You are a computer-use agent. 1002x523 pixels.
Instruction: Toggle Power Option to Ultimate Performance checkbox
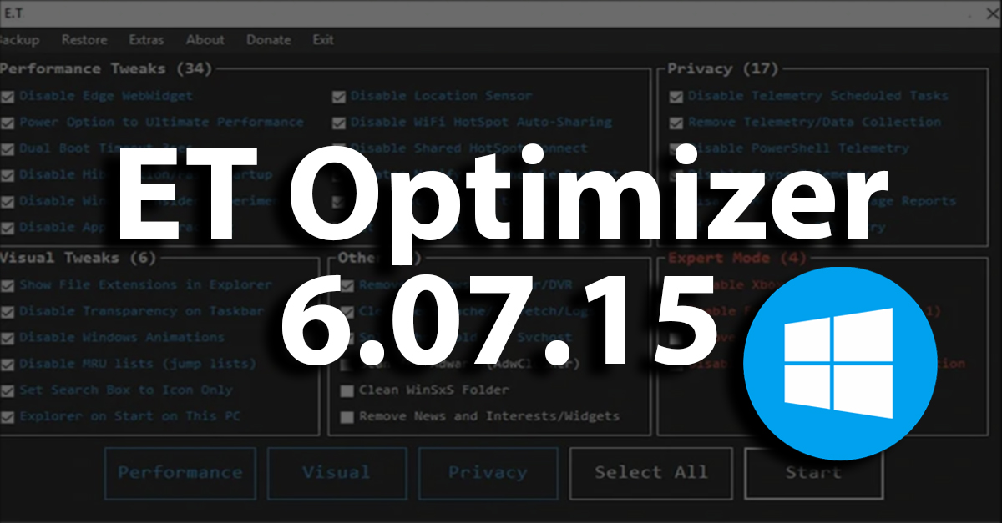(8, 123)
